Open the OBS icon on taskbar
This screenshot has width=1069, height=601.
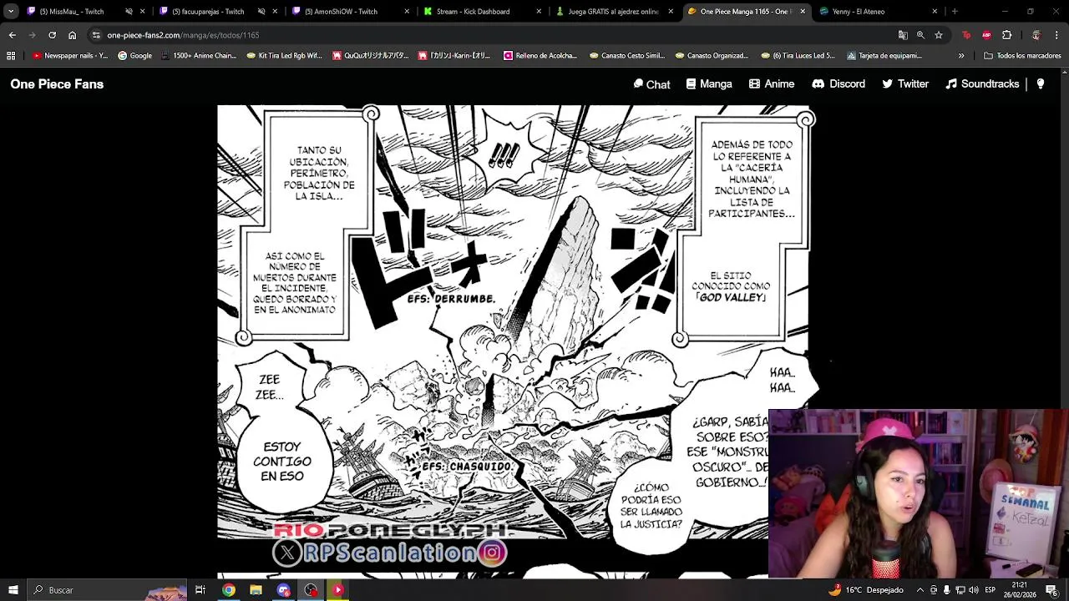pos(311,590)
